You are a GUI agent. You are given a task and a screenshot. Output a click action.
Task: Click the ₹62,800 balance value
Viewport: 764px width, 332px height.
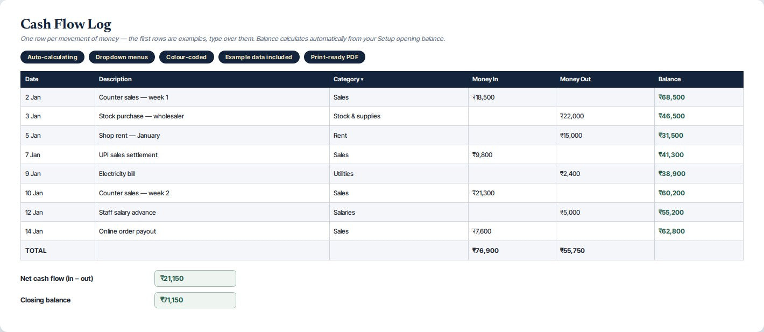671,231
